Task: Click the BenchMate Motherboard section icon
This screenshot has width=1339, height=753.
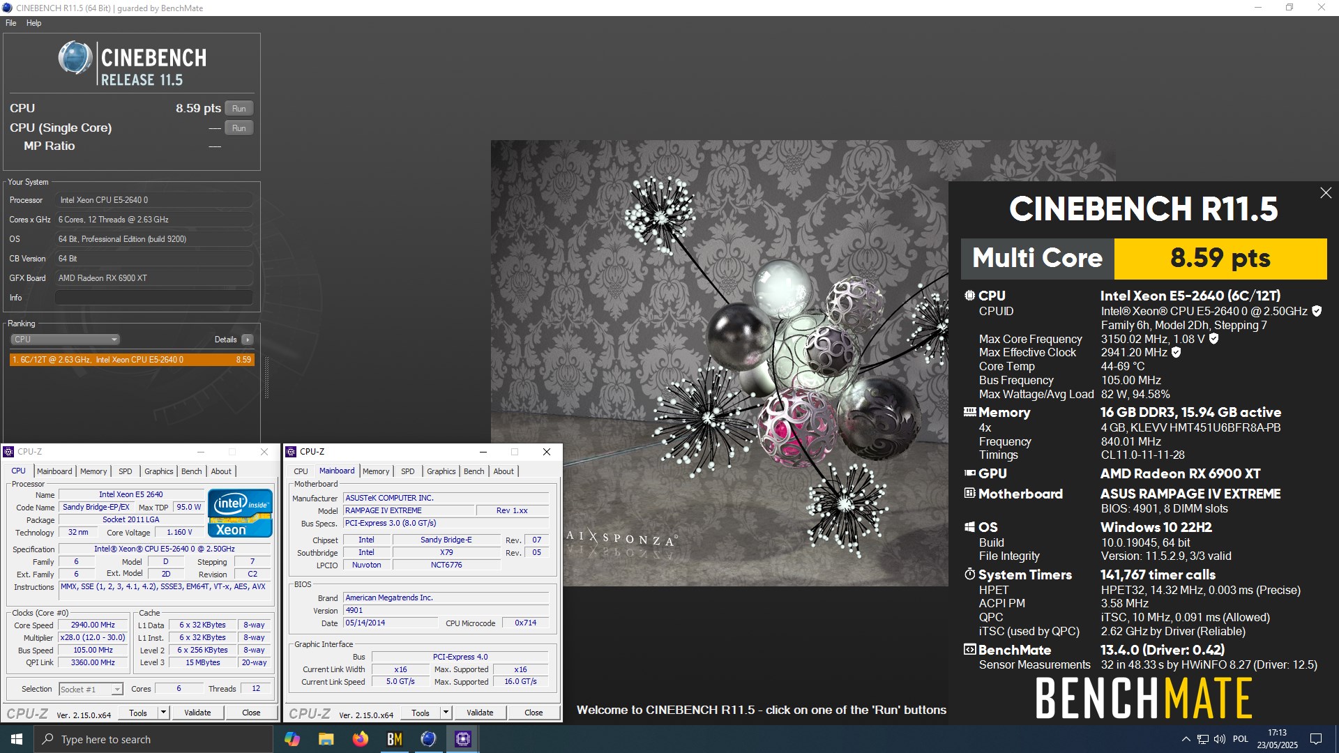Action: point(969,493)
